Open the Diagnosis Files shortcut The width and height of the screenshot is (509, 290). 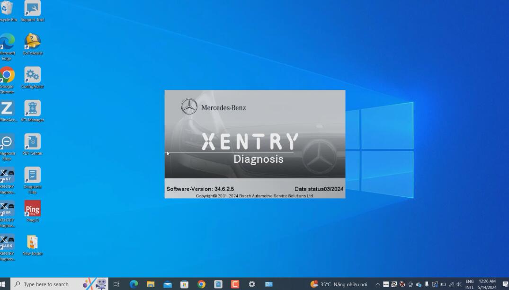tap(33, 180)
